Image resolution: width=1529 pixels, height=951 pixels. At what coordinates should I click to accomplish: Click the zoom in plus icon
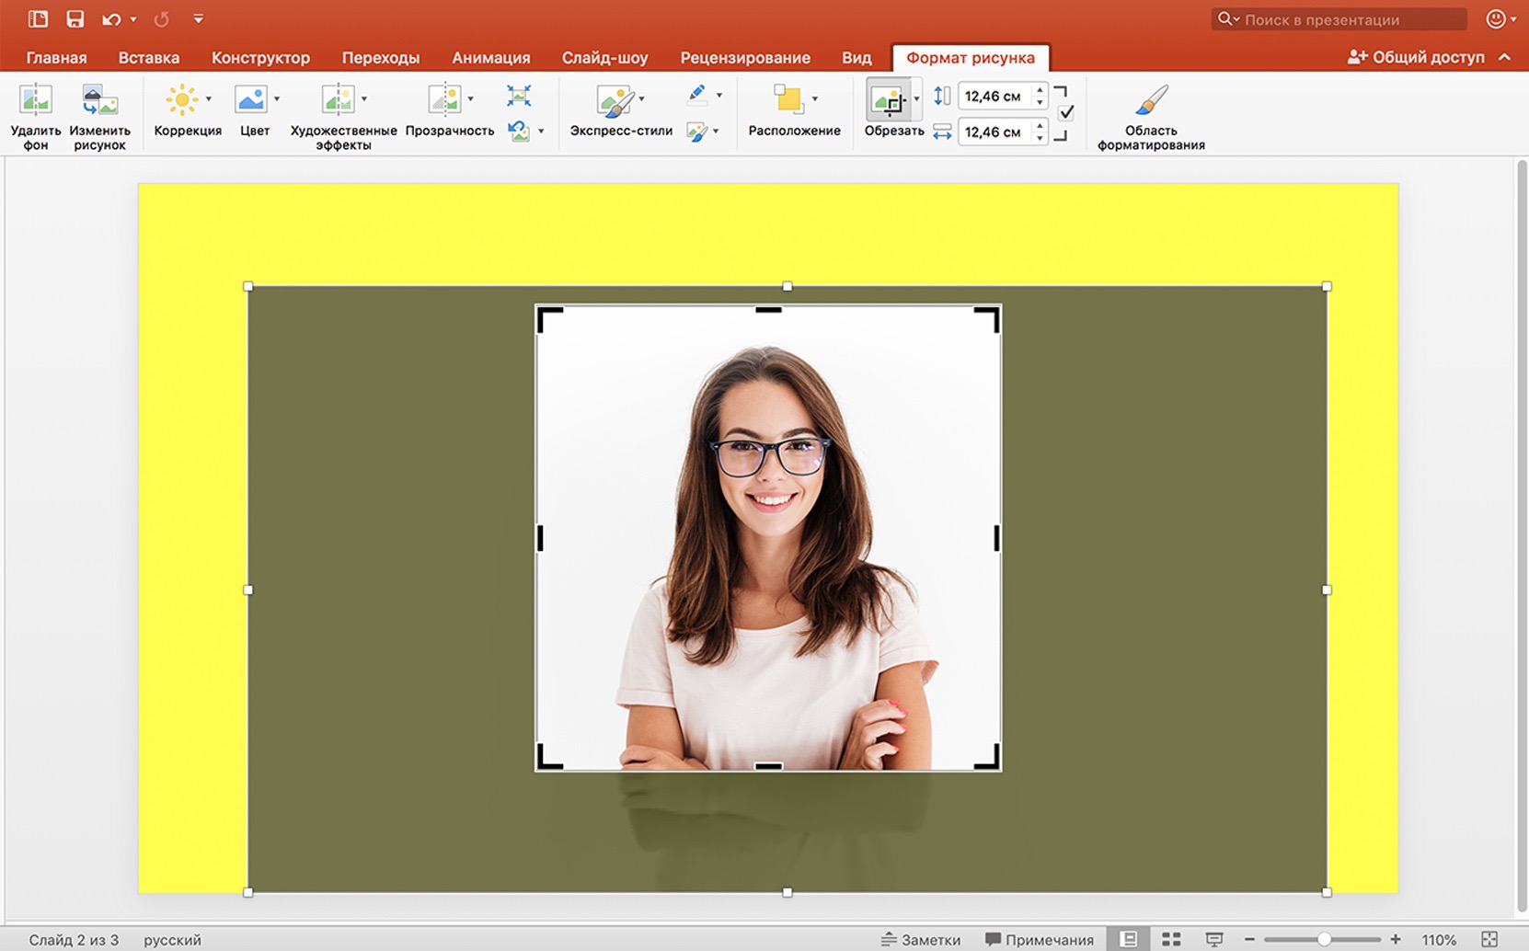(1396, 939)
